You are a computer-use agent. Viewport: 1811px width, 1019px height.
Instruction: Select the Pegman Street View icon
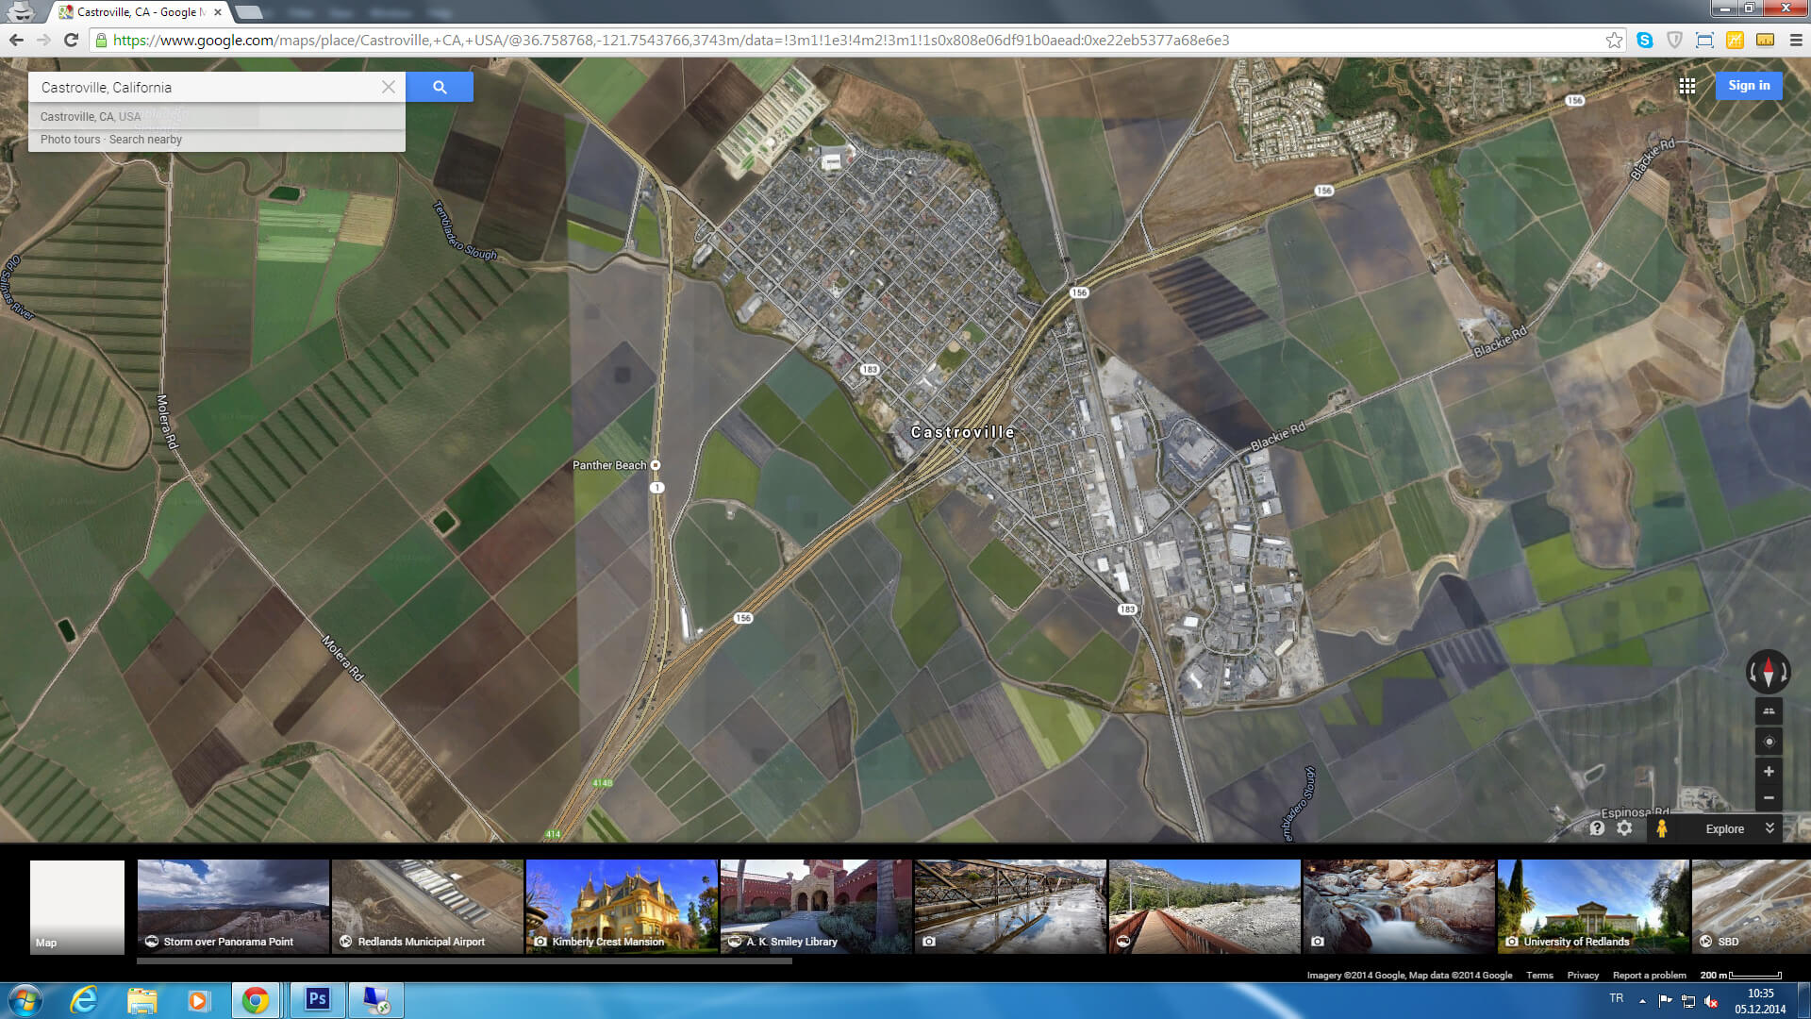click(x=1662, y=828)
